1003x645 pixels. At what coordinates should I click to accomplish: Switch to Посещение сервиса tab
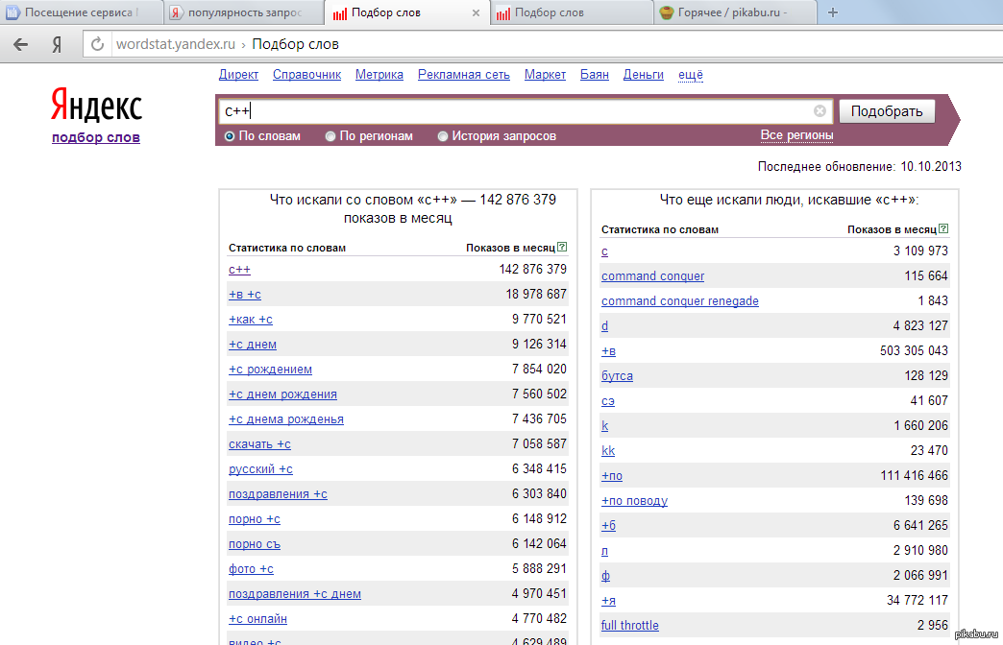[x=81, y=12]
